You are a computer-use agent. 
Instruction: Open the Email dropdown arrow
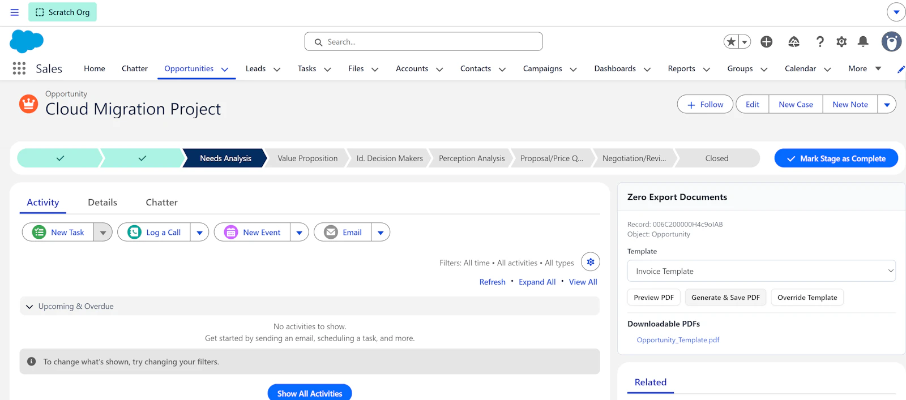pyautogui.click(x=381, y=232)
